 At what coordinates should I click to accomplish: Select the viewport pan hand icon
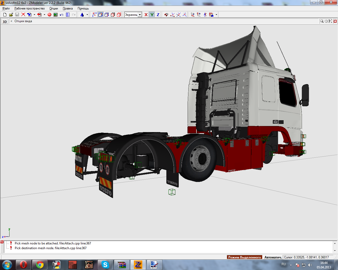[x=326, y=21]
